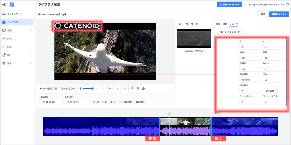Image resolution: width=291 pixels, height=145 pixels.
Task: Collapse the sidebar with the menu arrow icon
Action: (4, 4)
